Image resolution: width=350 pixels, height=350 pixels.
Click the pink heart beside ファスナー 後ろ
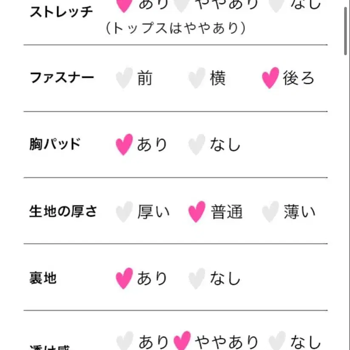[270, 78]
